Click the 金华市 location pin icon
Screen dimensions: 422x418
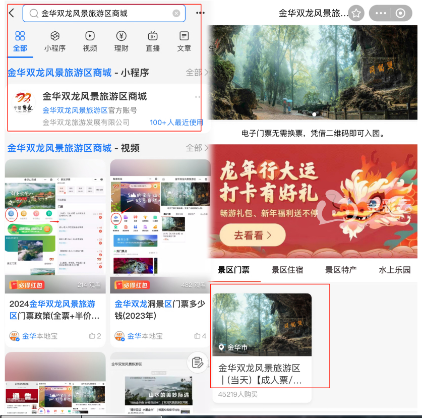coord(221,347)
